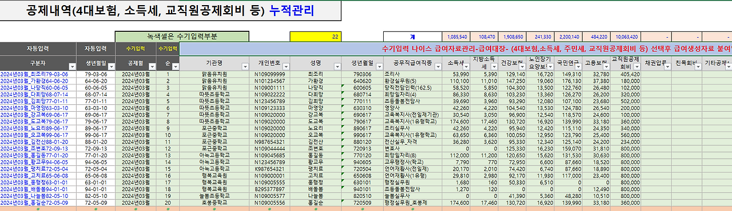The height and width of the screenshot is (211, 732).
Task: Open link 2024년03월_나당직60-06-05
Action: pos(34,87)
